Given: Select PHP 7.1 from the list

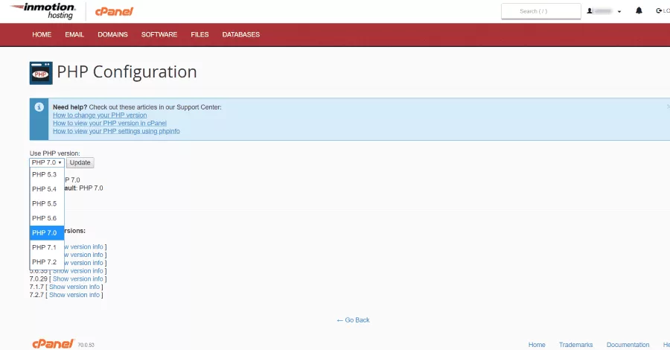Looking at the screenshot, I should click(x=47, y=247).
